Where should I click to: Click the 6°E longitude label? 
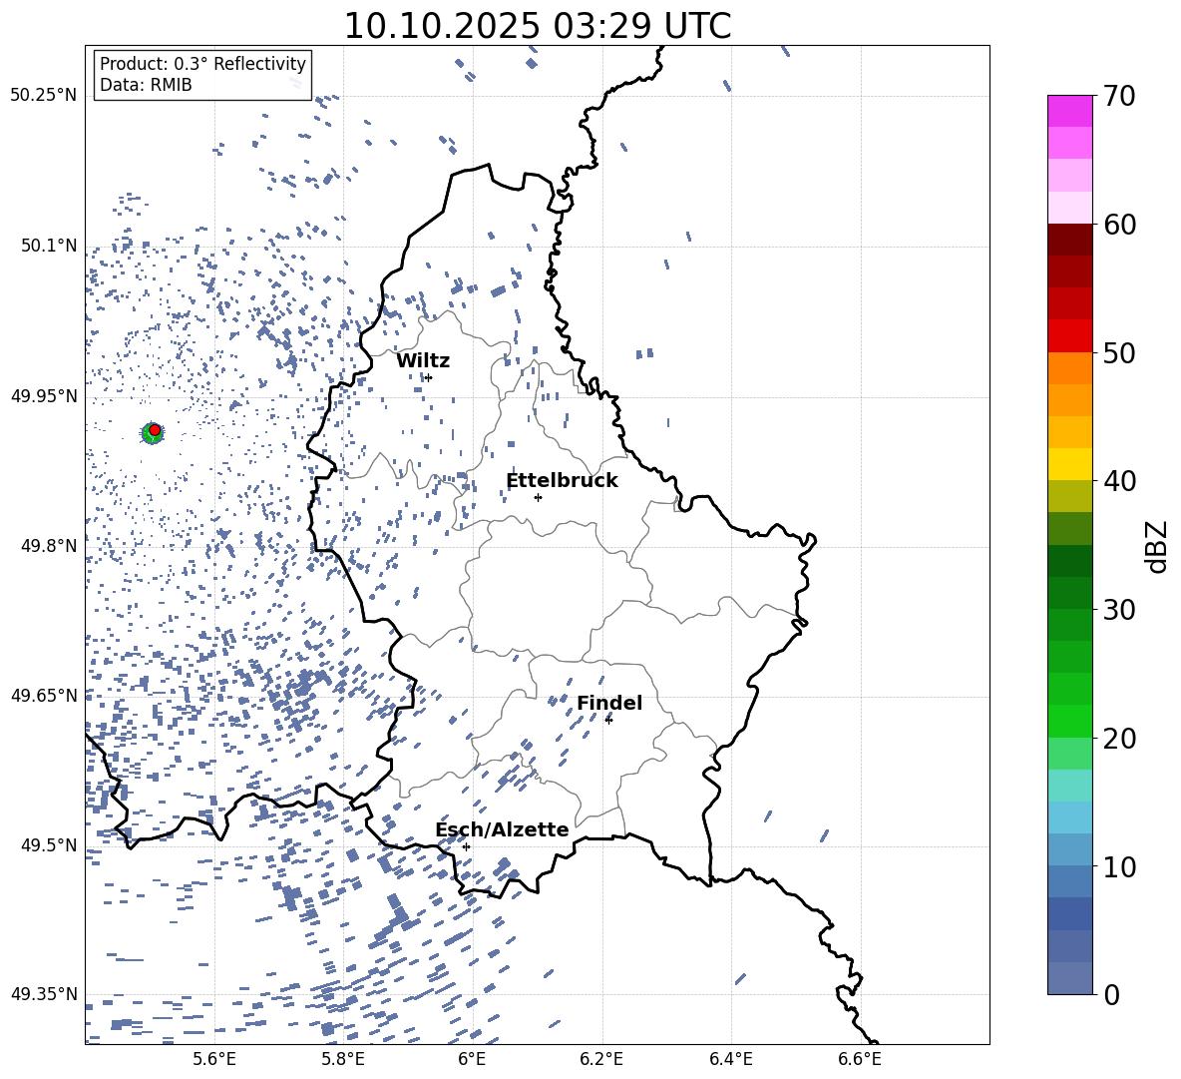472,1059
